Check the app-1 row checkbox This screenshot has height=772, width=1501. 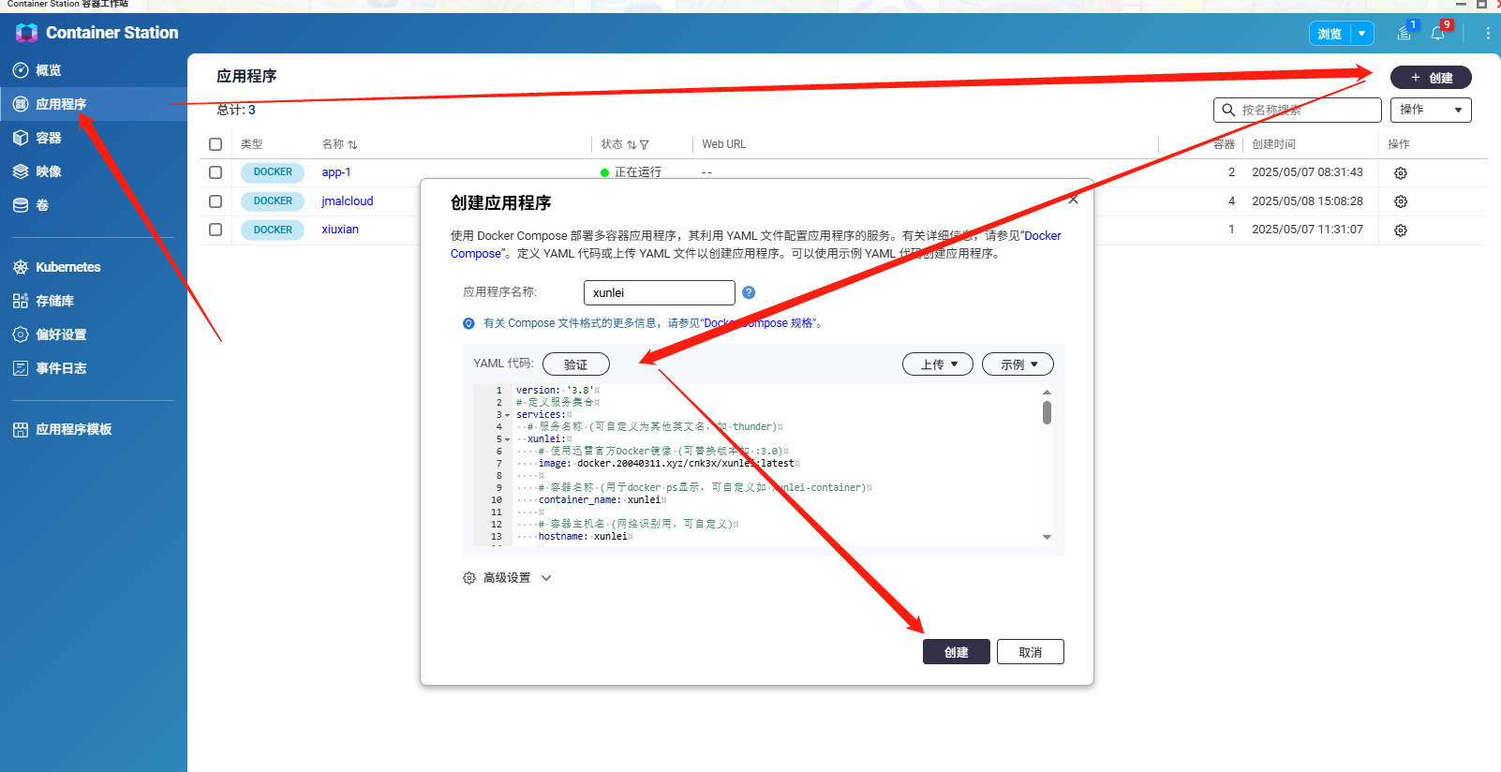pos(215,172)
